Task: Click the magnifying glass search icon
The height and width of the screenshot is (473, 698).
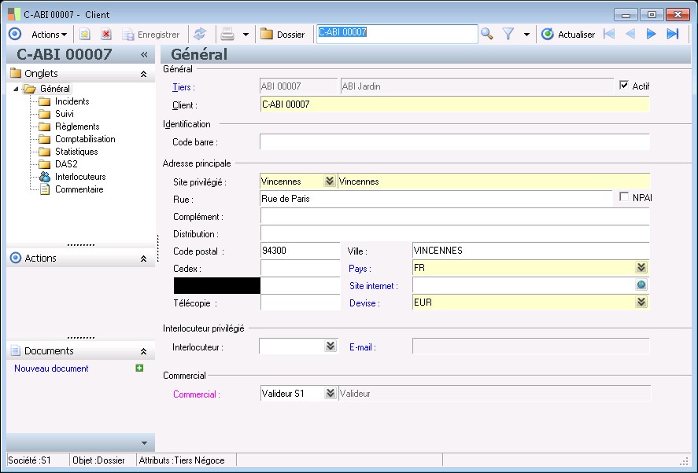Action: [487, 34]
